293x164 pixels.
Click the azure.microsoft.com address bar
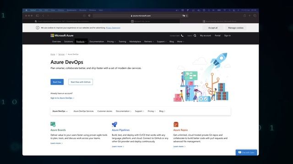pos(141,16)
